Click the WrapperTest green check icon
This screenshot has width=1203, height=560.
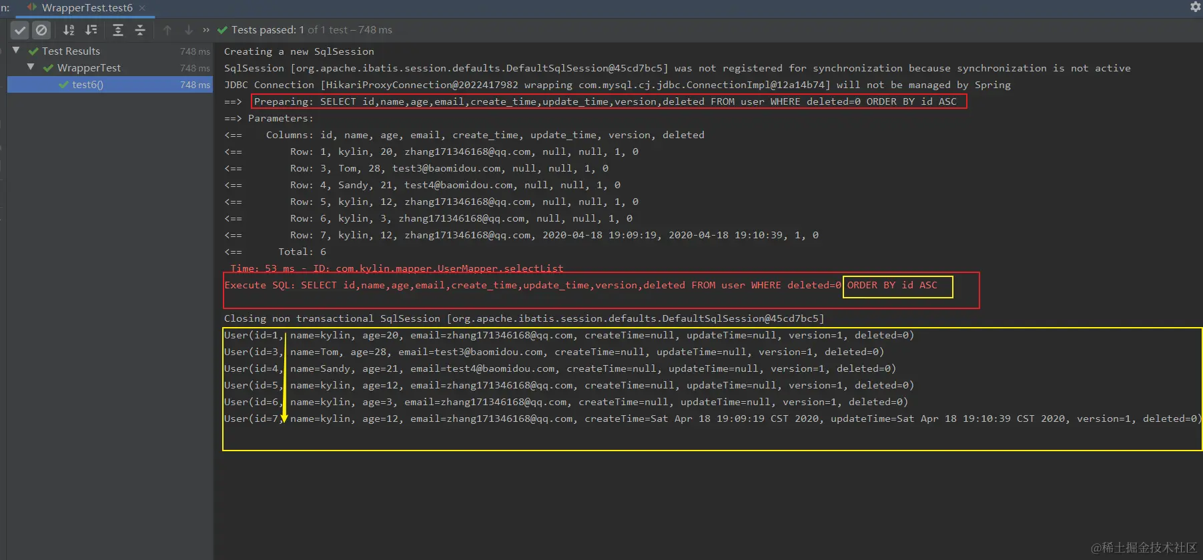tap(48, 68)
